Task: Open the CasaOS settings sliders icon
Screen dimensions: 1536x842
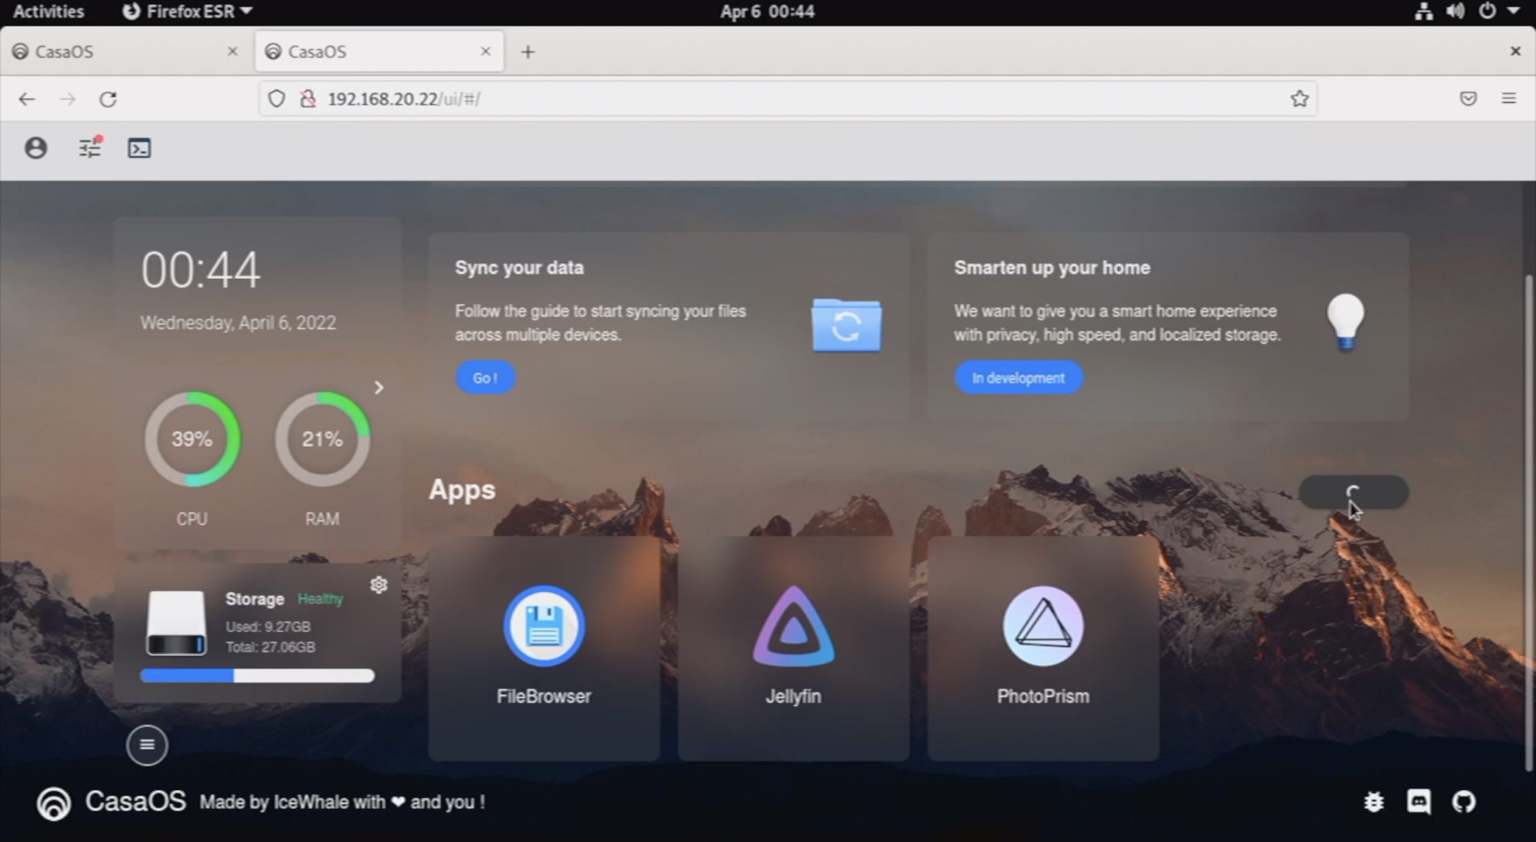Action: (x=90, y=148)
